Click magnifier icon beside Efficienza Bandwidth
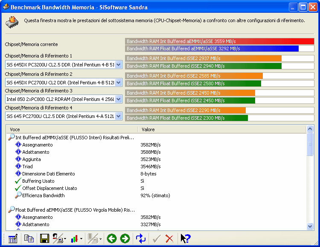This screenshot has height=247, width=320. click(18, 195)
